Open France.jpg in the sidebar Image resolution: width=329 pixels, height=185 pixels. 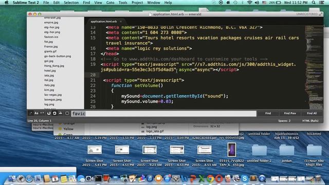[51, 47]
